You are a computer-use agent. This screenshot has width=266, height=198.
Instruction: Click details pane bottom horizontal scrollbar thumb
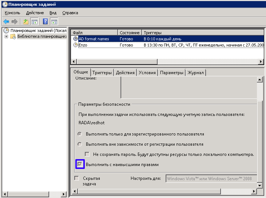[149, 191]
